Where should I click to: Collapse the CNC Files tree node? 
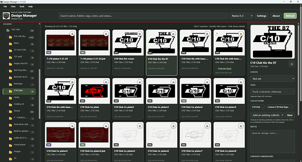coord(4,30)
